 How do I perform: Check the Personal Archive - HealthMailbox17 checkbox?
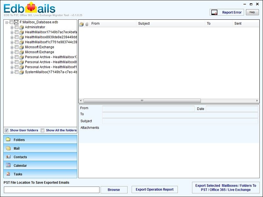pos(17,57)
